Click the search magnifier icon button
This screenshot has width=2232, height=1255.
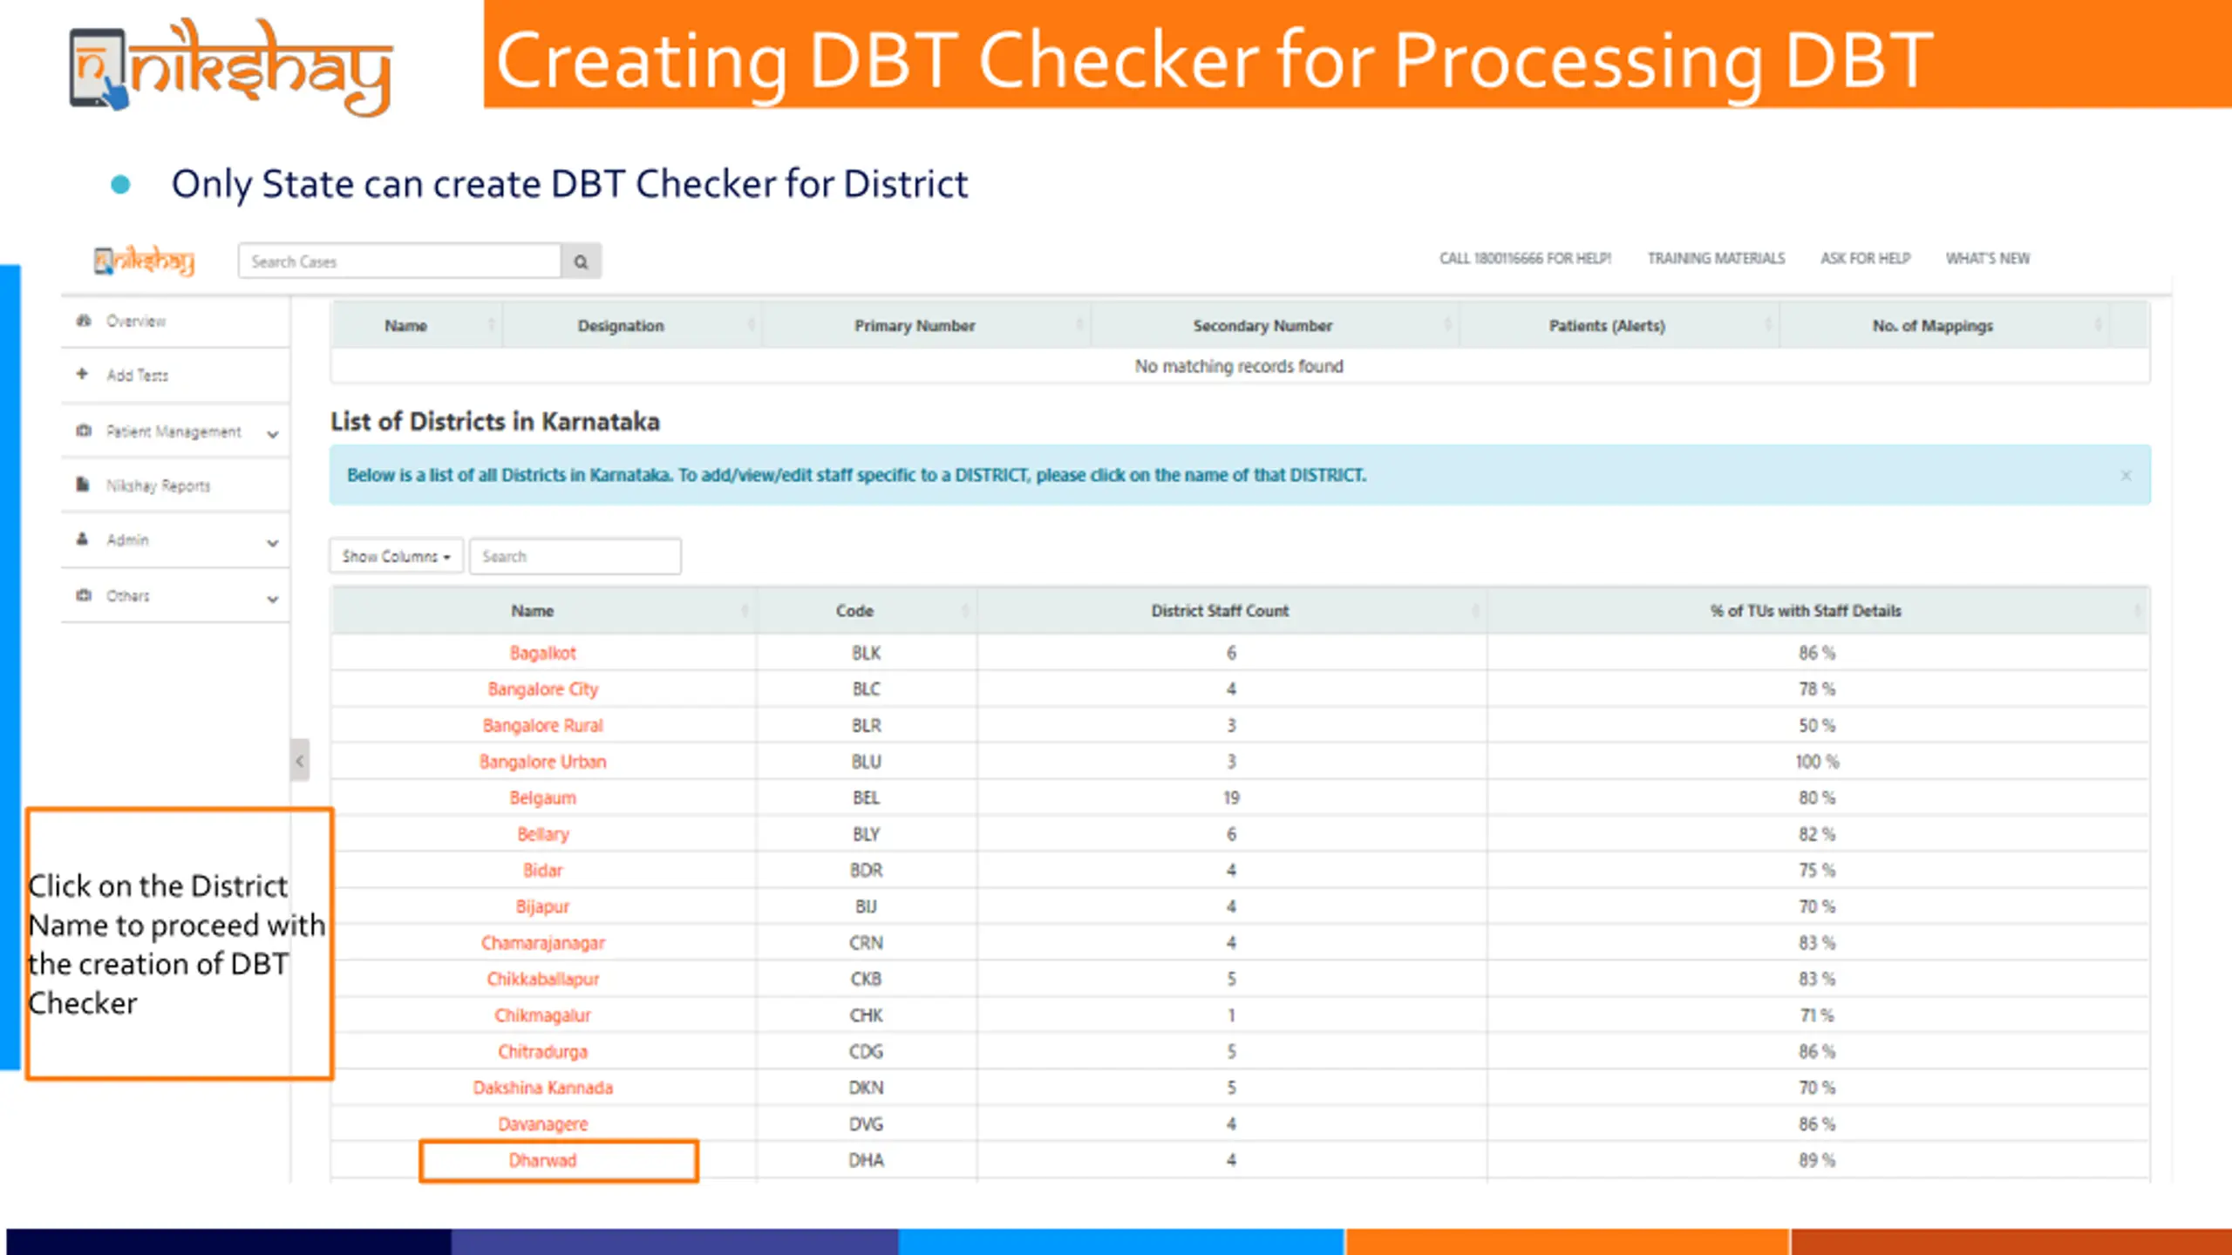(581, 261)
